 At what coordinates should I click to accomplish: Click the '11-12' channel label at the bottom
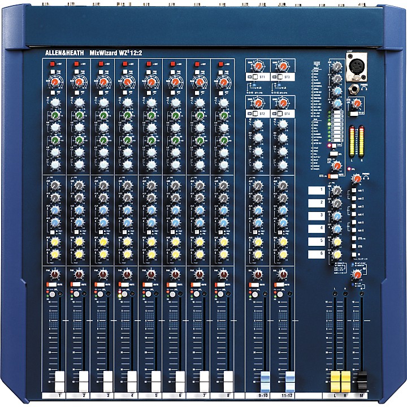tap(287, 395)
